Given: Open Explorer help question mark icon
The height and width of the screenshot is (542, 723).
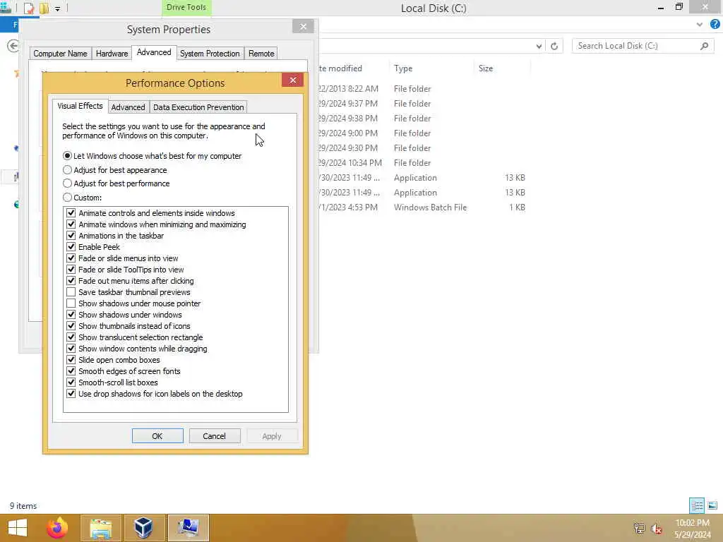Looking at the screenshot, I should [715, 24].
